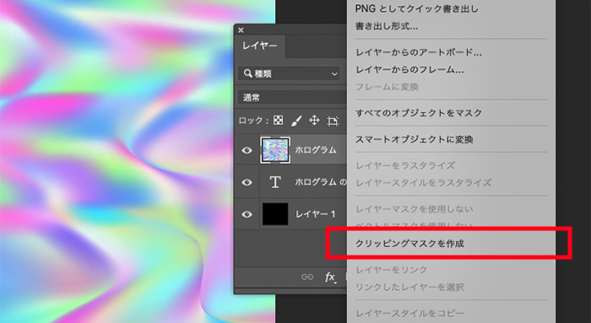Choose レイヤーをリンク menu entry
This screenshot has height=323, width=591.
pyautogui.click(x=391, y=270)
